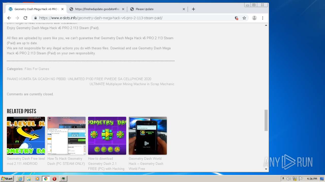Click Geometry Dash Free level mod 2.111 link
This screenshot has width=325, height=182.
26,161
